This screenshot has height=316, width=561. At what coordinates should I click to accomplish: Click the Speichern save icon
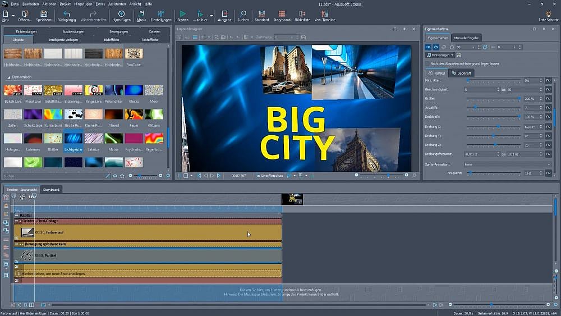pos(44,13)
